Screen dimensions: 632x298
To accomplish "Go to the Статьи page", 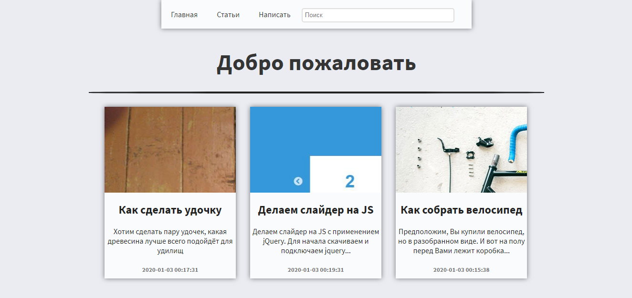I will 228,15.
